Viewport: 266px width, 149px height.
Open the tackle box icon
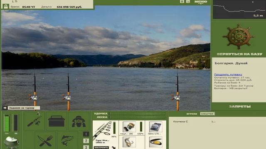57,121
